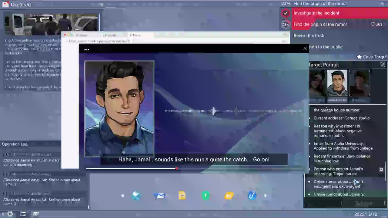Click the Captured window title
The image size is (388, 218).
coord(21,5)
